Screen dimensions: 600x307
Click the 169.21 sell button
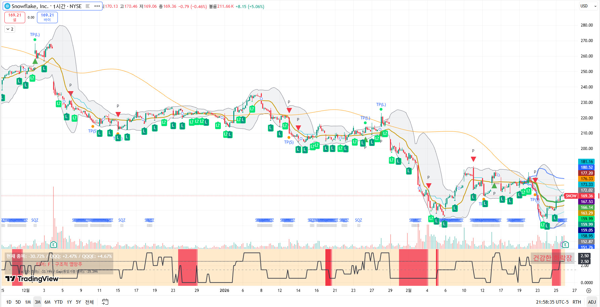click(x=15, y=17)
